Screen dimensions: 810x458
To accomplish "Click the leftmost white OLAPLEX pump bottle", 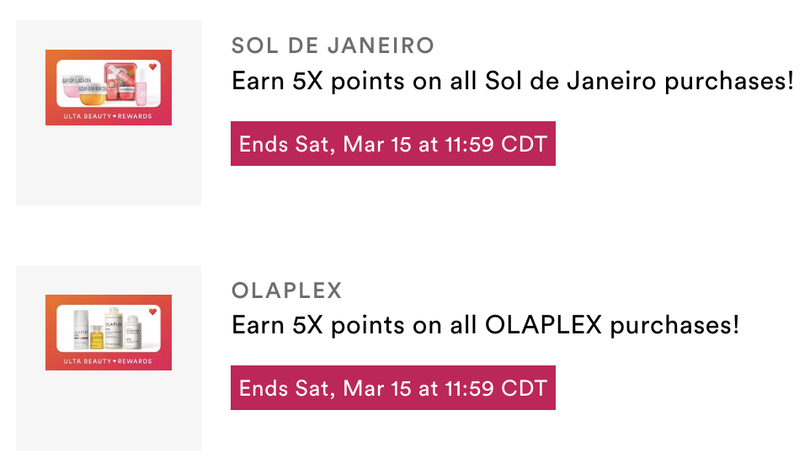I will pos(81,330).
